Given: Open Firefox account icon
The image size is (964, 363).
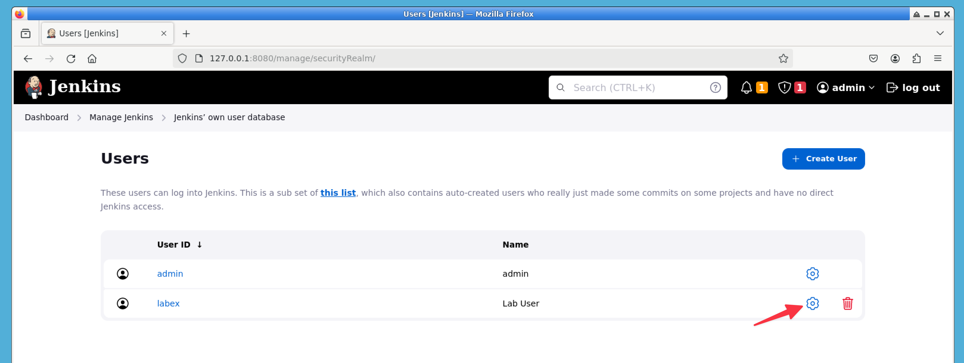Looking at the screenshot, I should tap(895, 58).
